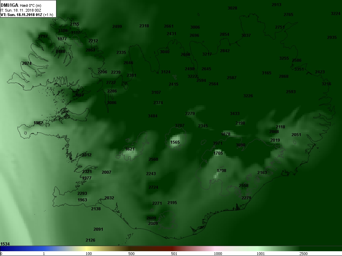342x256 pixels.
Task: Click the map value 1982
Action: click(x=38, y=123)
